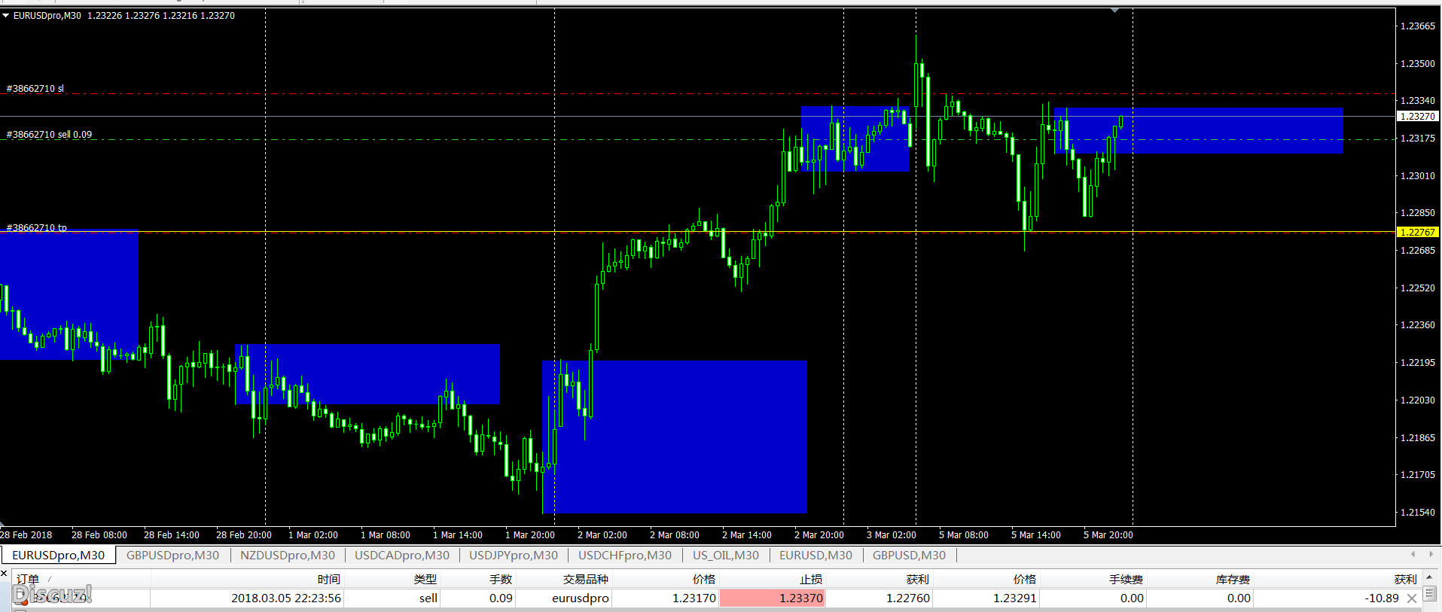This screenshot has height=612, width=1442.
Task: Sort by the 库存费 column header
Action: click(x=1201, y=579)
